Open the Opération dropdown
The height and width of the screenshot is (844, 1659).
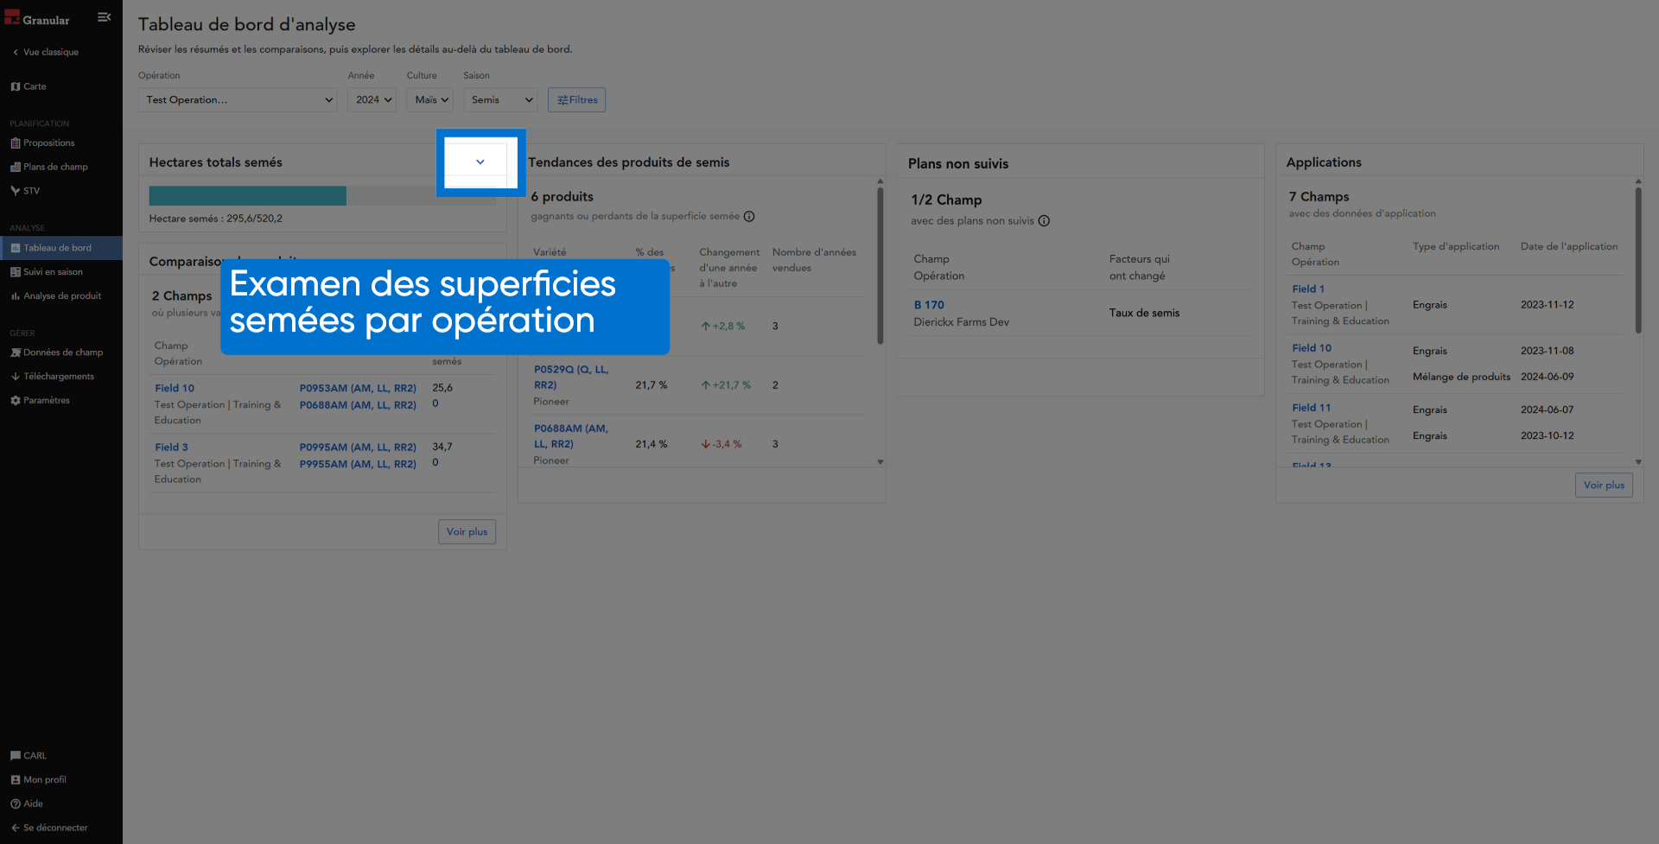(x=238, y=100)
